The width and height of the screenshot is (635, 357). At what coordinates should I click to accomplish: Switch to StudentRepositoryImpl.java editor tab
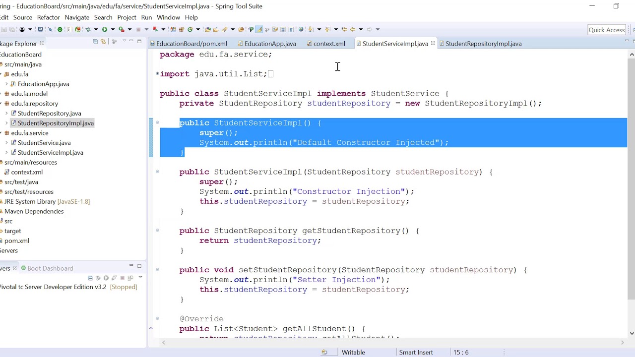pyautogui.click(x=480, y=44)
